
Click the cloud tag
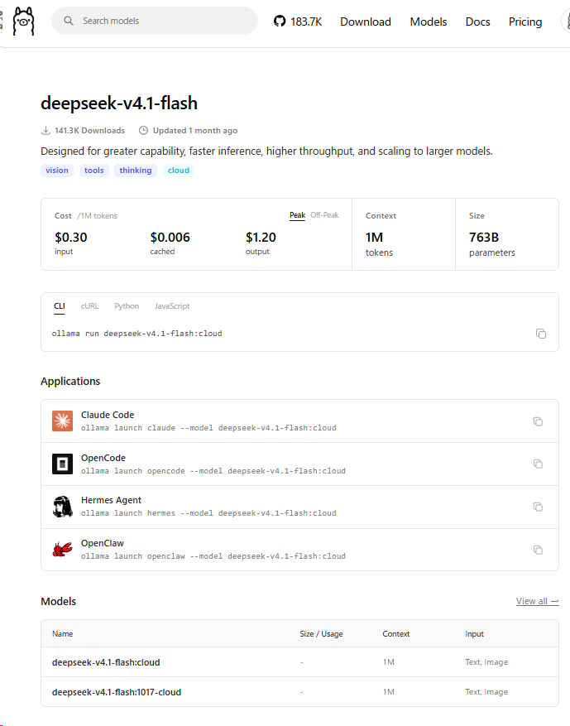tap(179, 171)
